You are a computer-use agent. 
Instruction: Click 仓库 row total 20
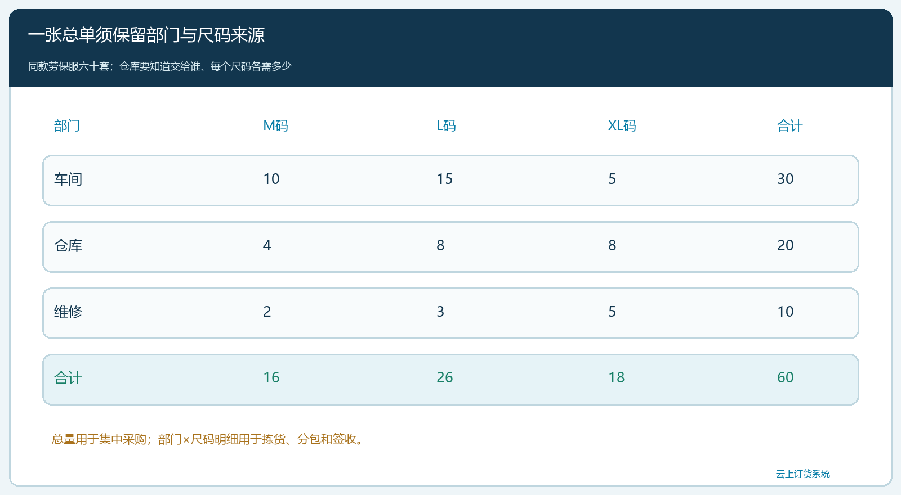[785, 245]
